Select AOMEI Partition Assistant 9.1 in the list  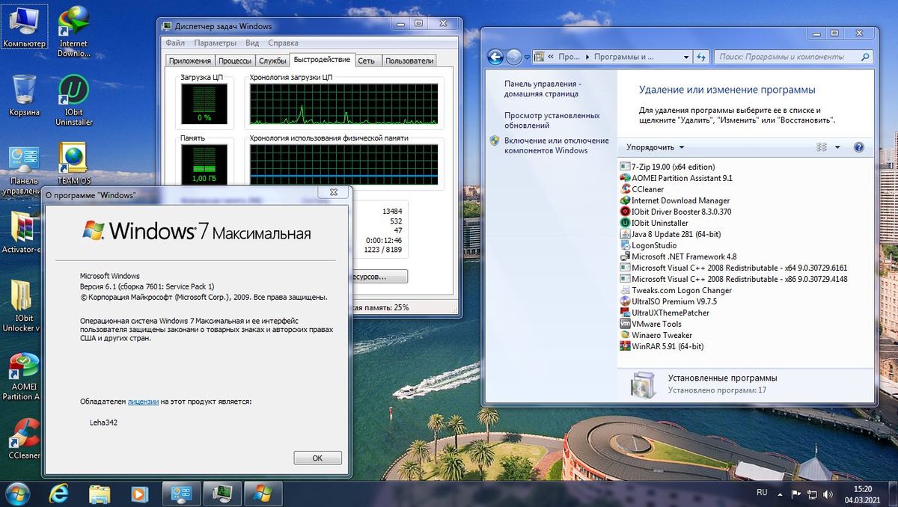click(x=676, y=178)
